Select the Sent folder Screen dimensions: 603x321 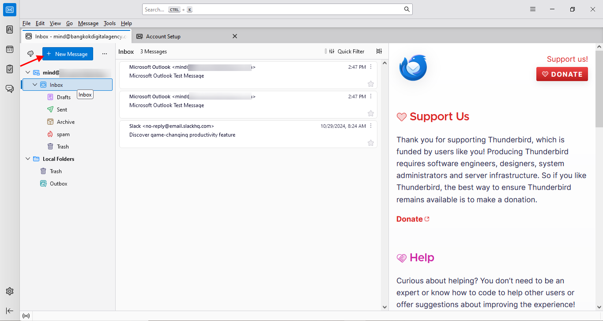pyautogui.click(x=68, y=109)
